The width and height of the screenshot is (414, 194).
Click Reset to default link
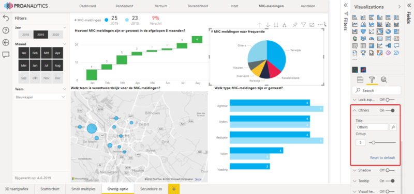point(382,158)
